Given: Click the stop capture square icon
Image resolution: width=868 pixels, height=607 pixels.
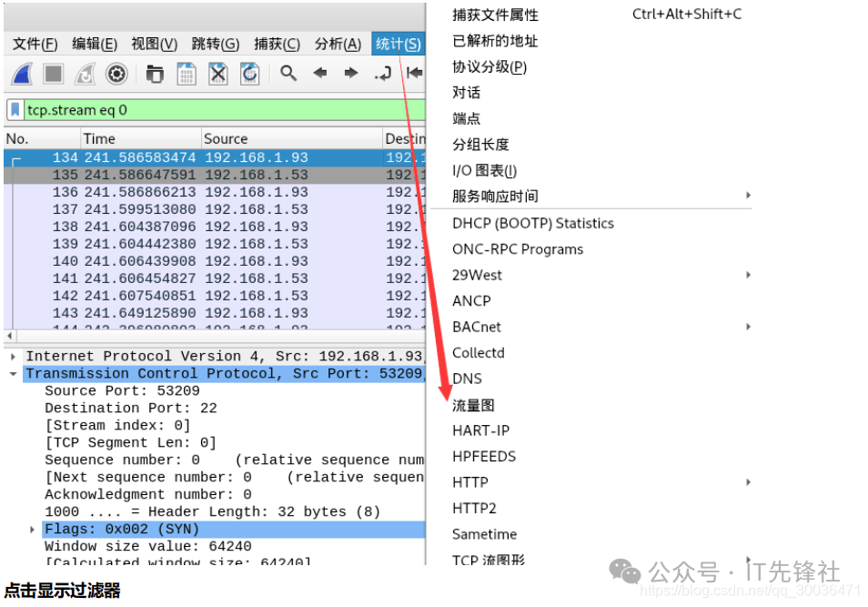Looking at the screenshot, I should click(54, 74).
